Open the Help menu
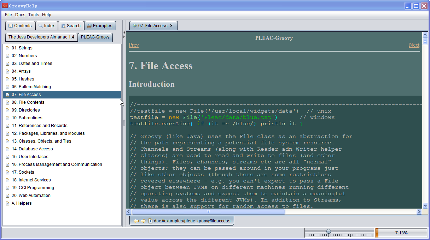 tap(46, 15)
